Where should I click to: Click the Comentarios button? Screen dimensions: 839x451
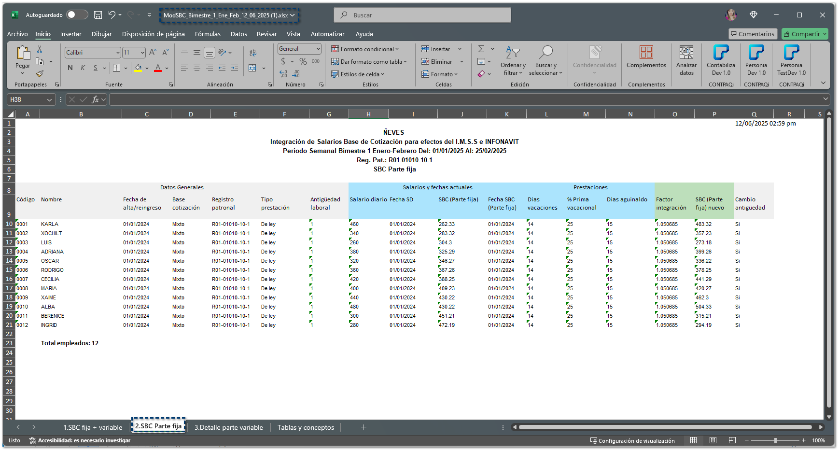coord(752,34)
